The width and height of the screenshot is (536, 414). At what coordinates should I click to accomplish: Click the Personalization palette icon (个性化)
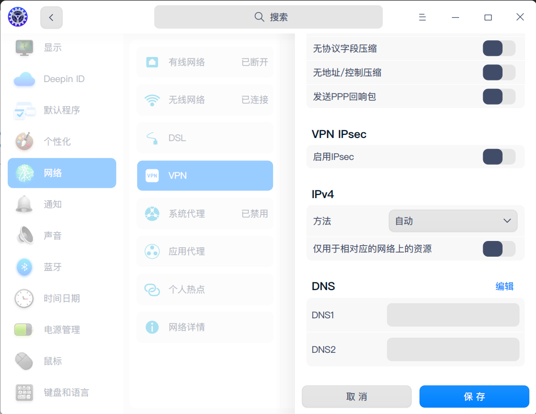24,141
